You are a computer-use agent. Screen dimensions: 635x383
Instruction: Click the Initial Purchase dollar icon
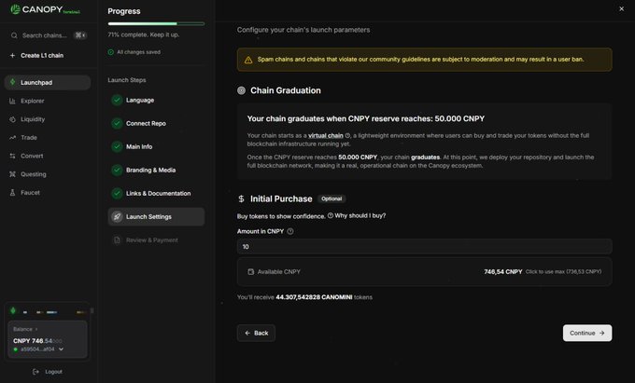coord(241,198)
